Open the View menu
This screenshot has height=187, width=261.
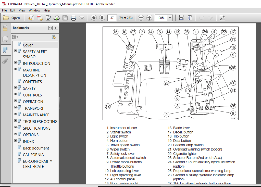click(22, 10)
